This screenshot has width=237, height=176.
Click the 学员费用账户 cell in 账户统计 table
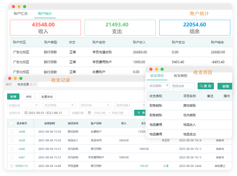(x=102, y=62)
